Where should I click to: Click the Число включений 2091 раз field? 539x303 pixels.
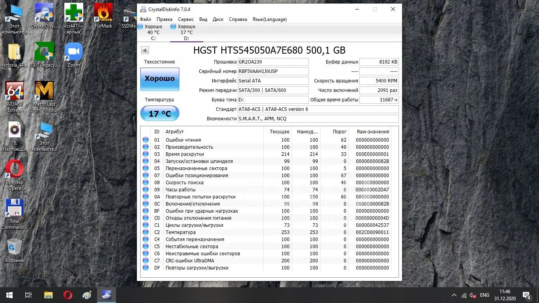379,90
